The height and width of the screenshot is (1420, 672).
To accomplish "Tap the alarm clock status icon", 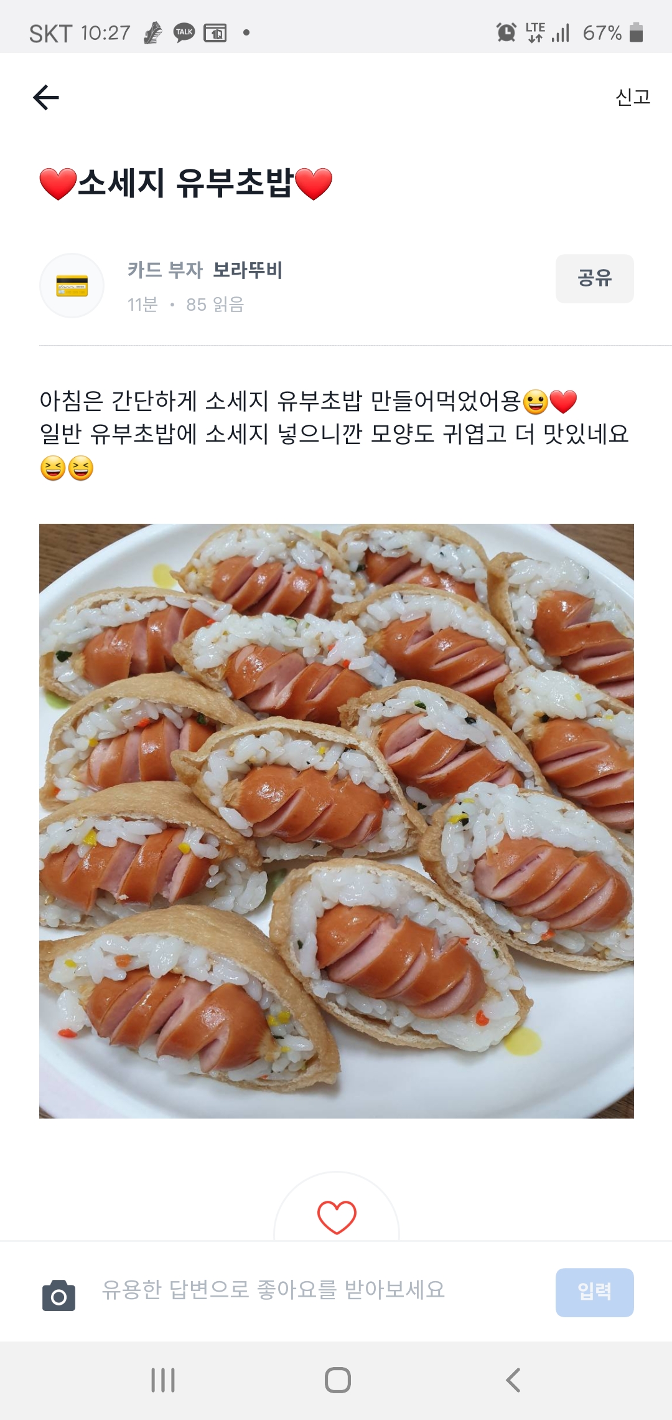I will pos(506,32).
